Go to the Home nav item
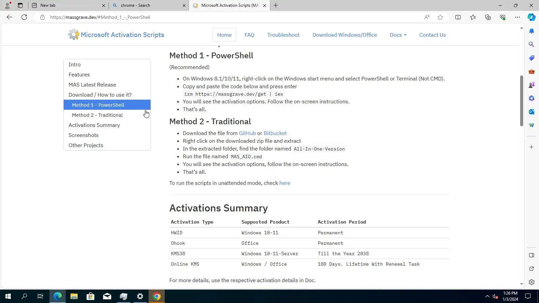Screen dimensions: 539x303 click(x=224, y=35)
